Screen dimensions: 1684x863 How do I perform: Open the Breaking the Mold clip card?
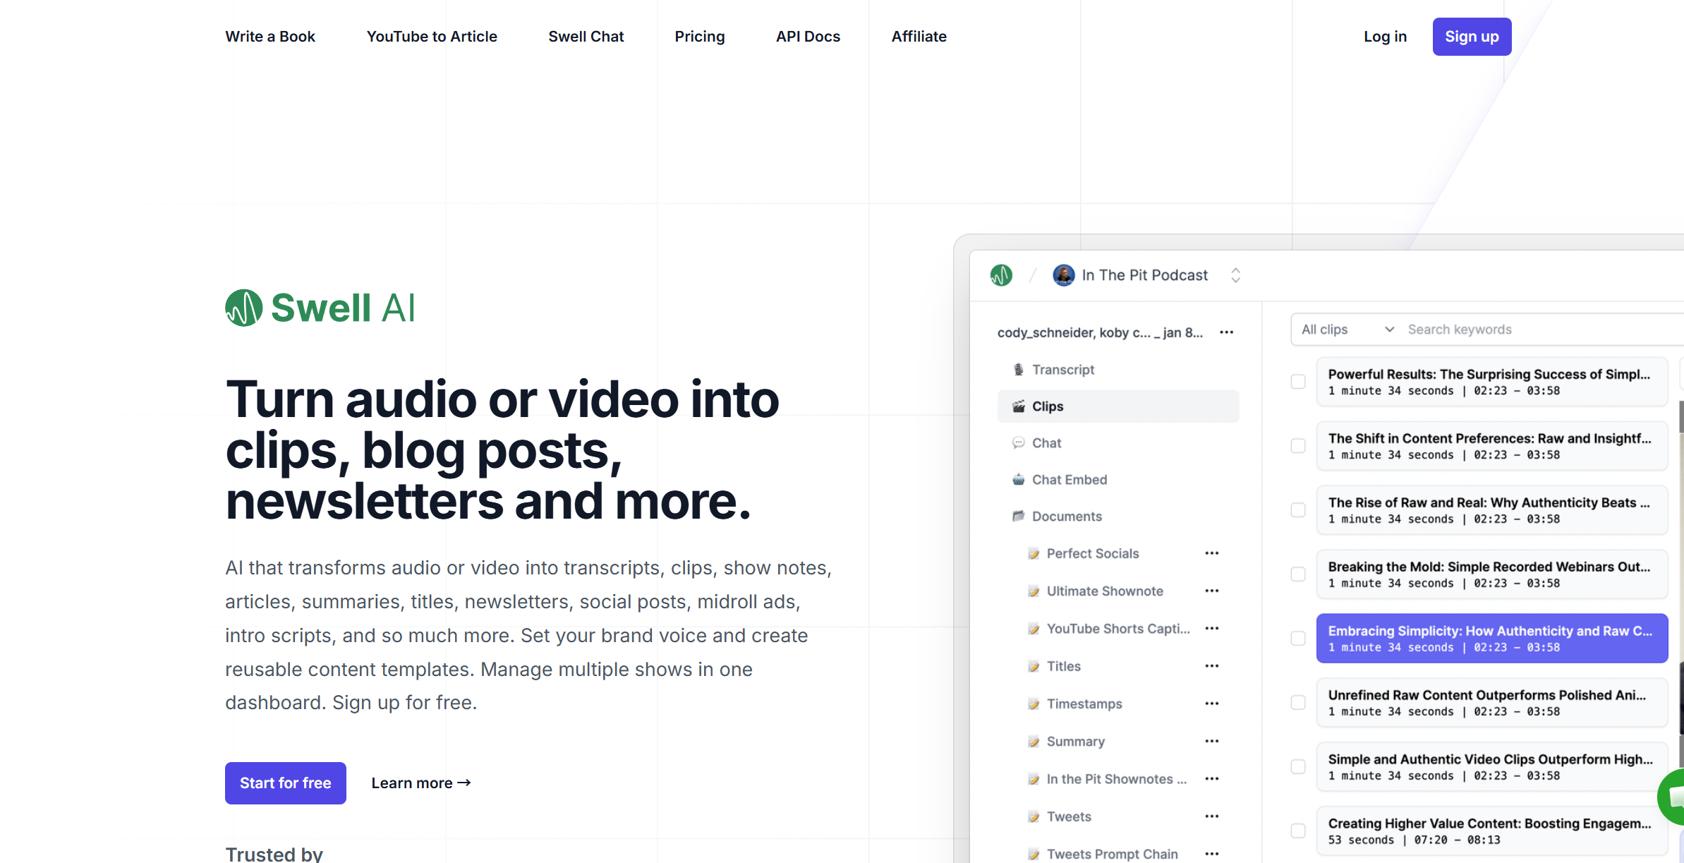click(1492, 574)
